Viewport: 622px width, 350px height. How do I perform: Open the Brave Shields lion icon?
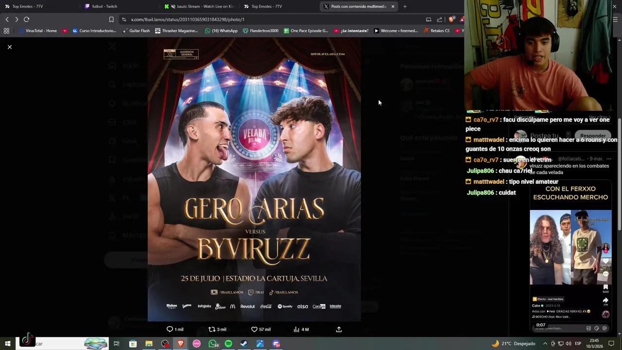click(452, 19)
